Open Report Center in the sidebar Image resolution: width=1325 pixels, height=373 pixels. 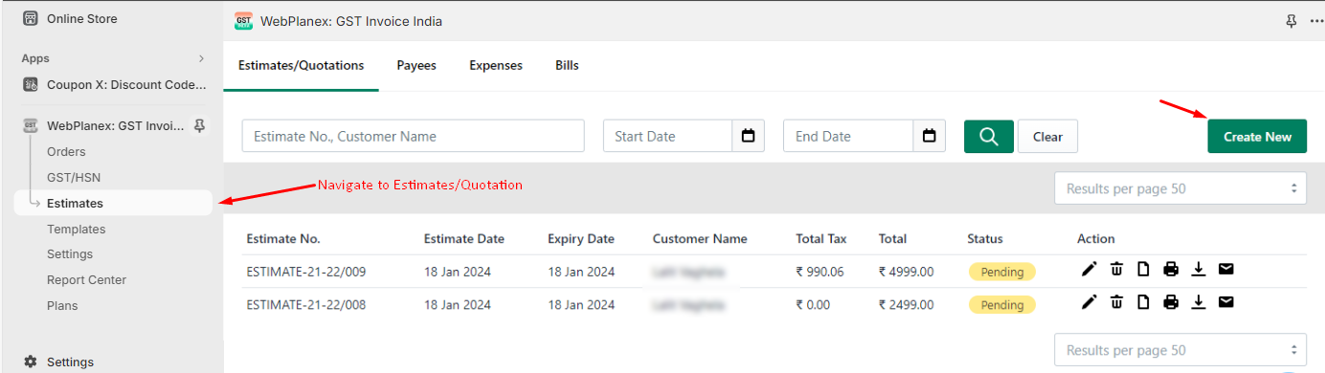point(86,279)
